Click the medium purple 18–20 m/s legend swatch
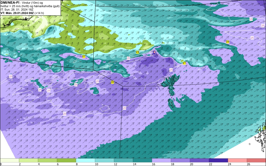This screenshot has width=266, height=166. pyautogui.click(x=181, y=160)
